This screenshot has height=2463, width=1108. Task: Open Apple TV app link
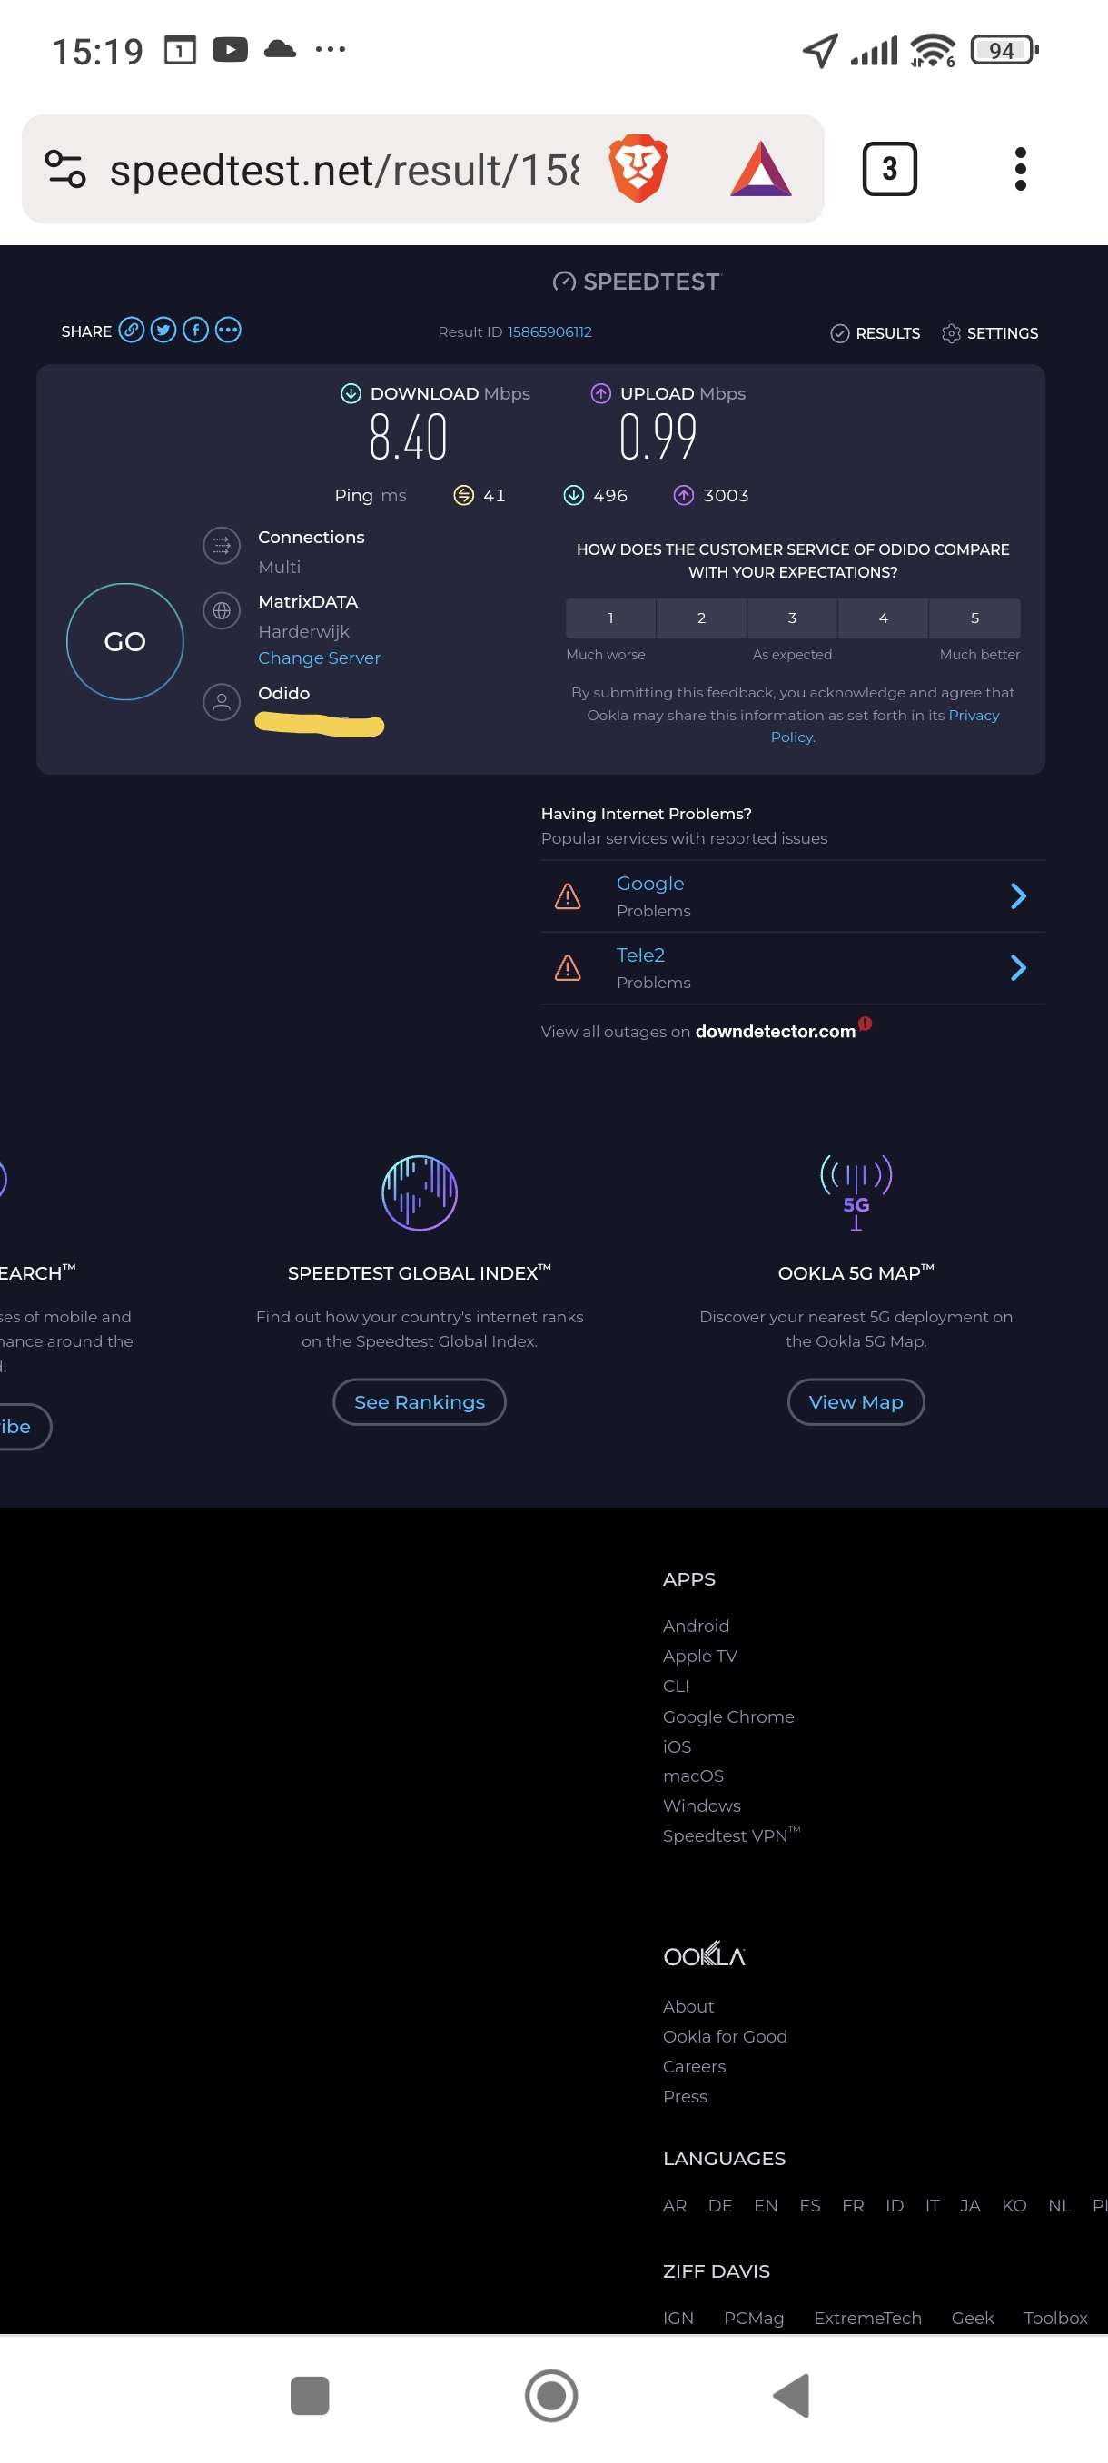click(x=700, y=1656)
